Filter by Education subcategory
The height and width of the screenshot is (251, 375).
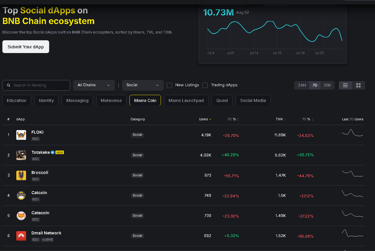17,100
